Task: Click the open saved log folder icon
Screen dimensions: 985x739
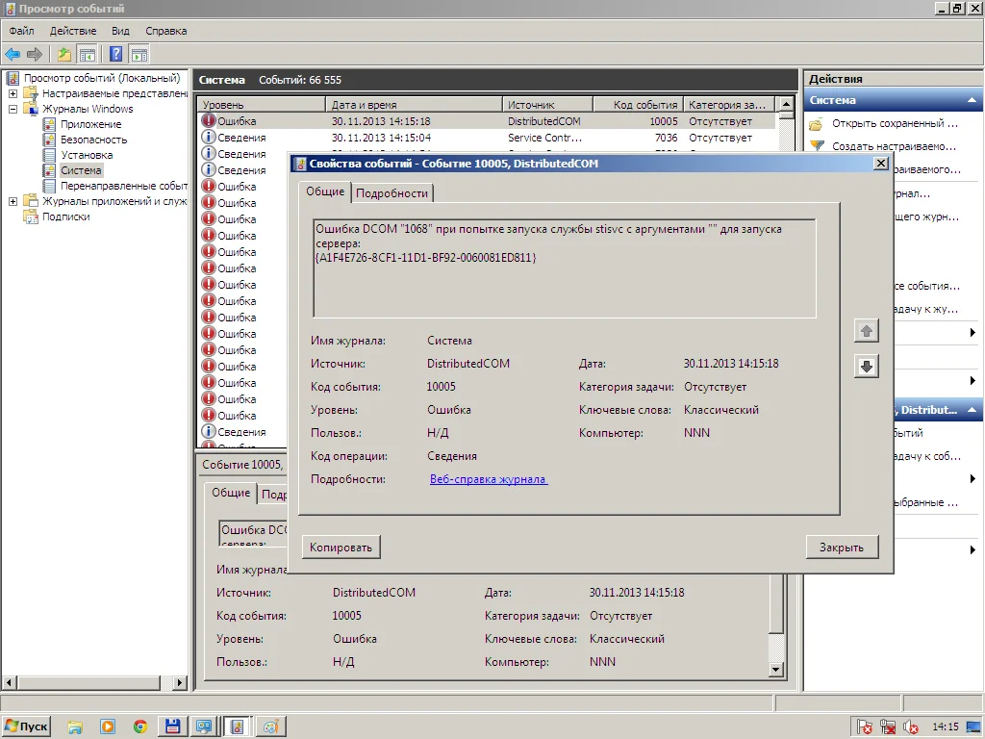Action: [x=817, y=124]
